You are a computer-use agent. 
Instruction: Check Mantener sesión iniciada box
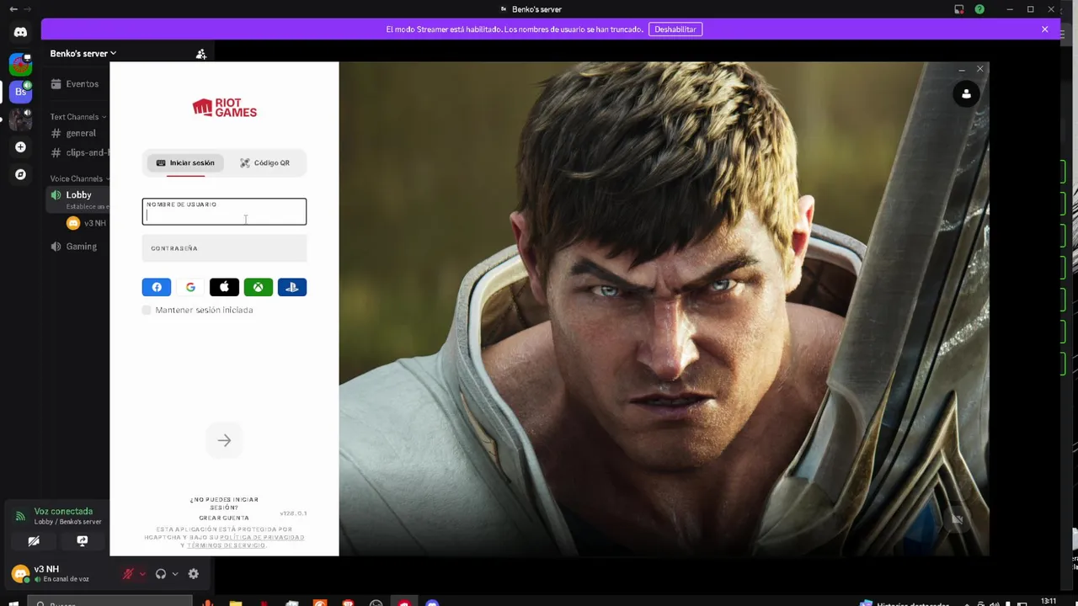(147, 310)
